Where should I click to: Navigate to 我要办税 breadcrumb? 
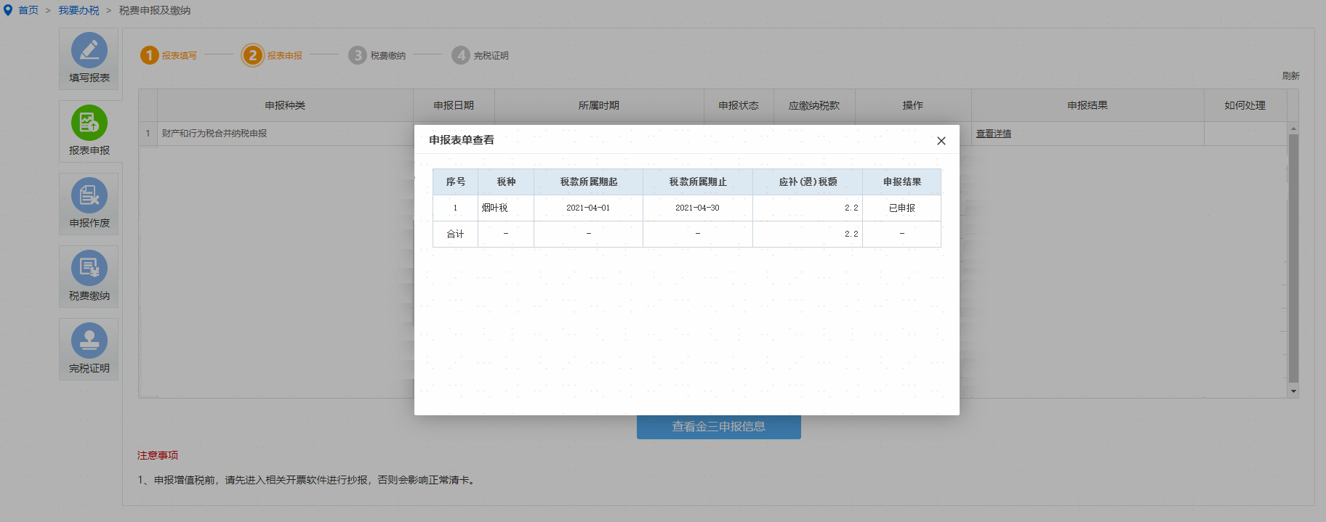[x=79, y=10]
